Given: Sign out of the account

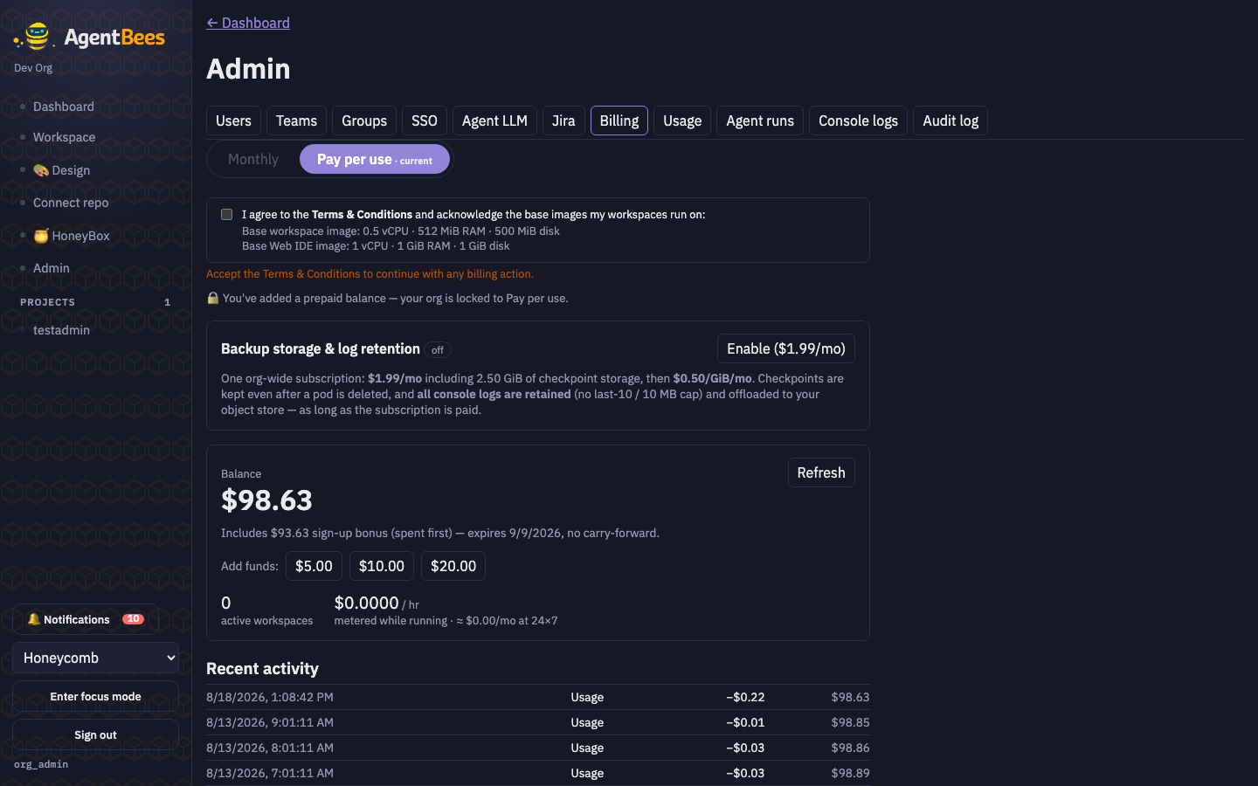Looking at the screenshot, I should tap(95, 734).
